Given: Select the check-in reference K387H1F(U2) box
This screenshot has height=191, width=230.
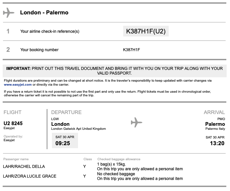Looking at the screenshot, I should 146,31.
